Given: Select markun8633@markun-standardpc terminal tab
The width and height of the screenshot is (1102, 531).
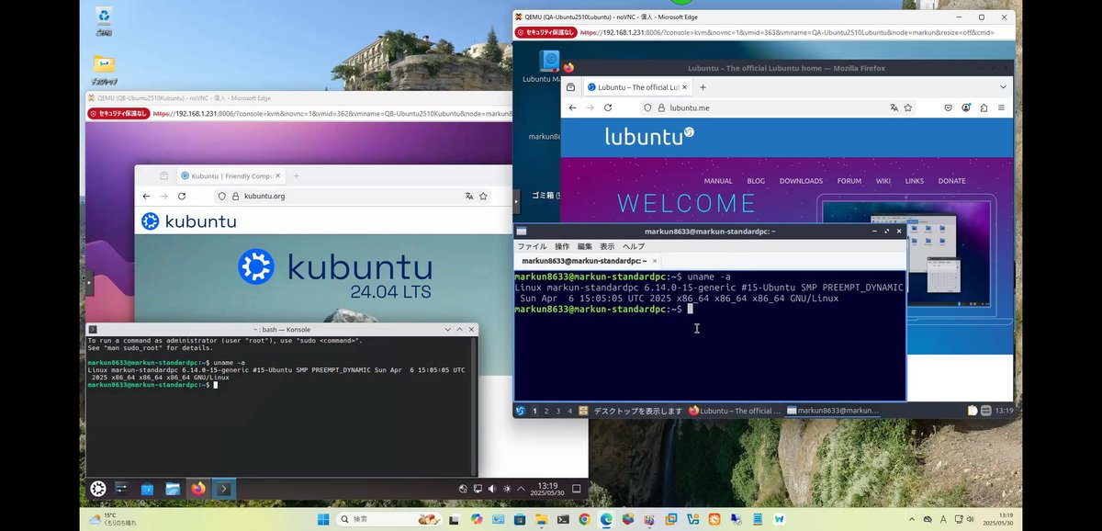Looking at the screenshot, I should pos(589,262).
